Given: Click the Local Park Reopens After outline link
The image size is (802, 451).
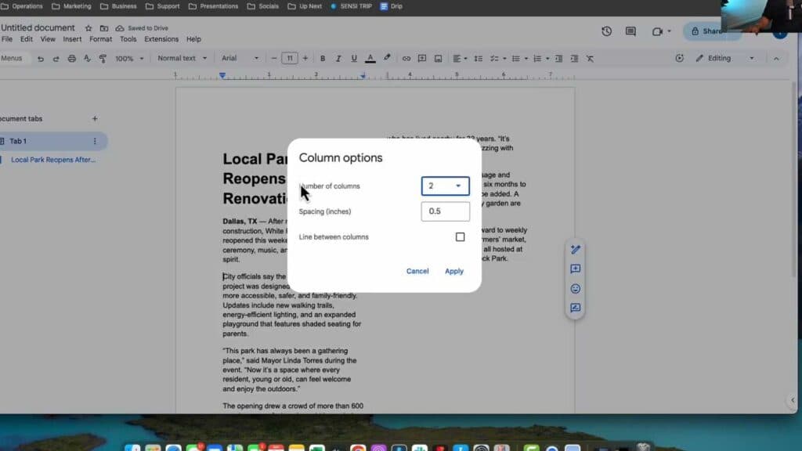Looking at the screenshot, I should pos(53,160).
